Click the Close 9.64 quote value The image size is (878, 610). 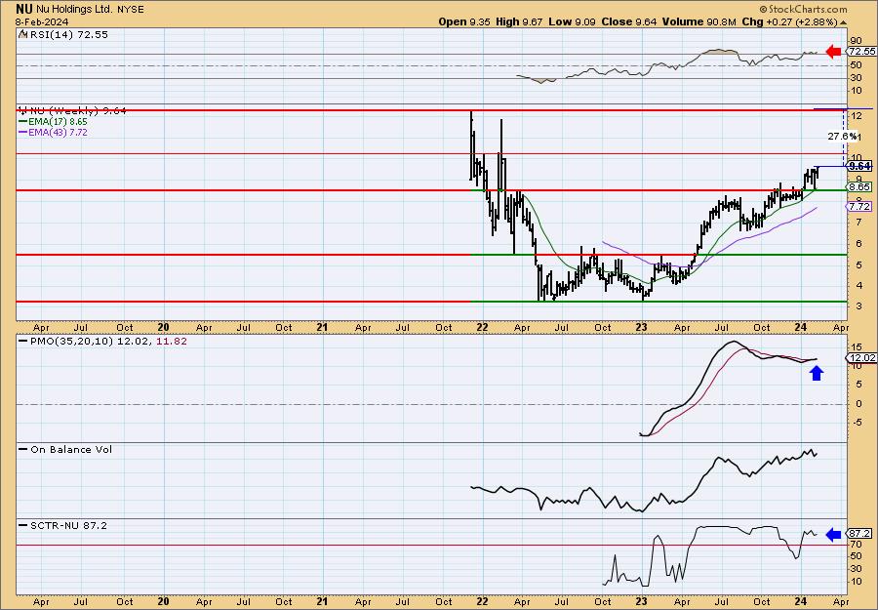click(x=629, y=21)
